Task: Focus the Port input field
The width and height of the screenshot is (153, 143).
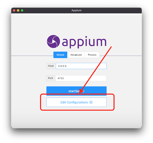Action: (x=81, y=78)
